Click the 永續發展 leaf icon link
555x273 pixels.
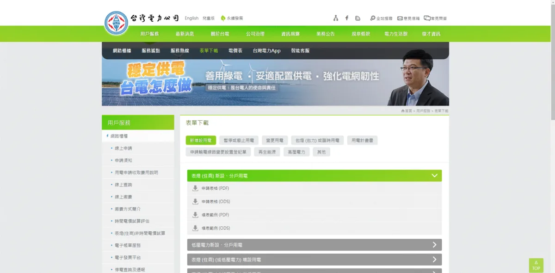click(x=232, y=18)
